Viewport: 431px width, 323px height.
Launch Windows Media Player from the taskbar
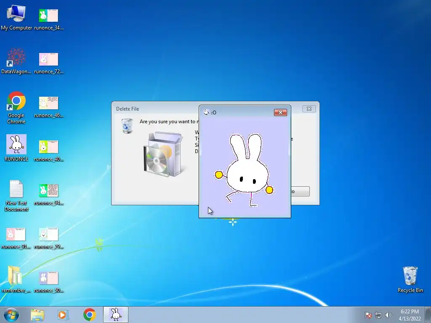tap(63, 315)
